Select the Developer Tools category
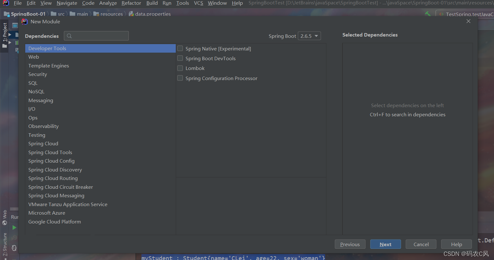494x260 pixels. click(101, 48)
